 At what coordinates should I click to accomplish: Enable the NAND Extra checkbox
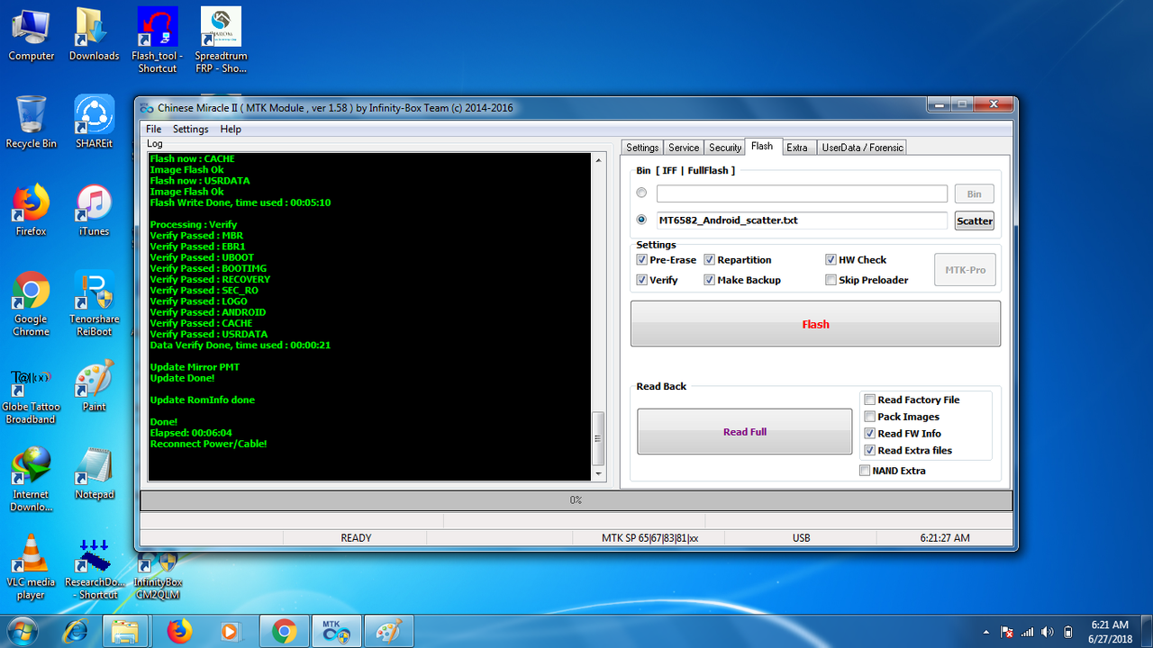tap(865, 471)
